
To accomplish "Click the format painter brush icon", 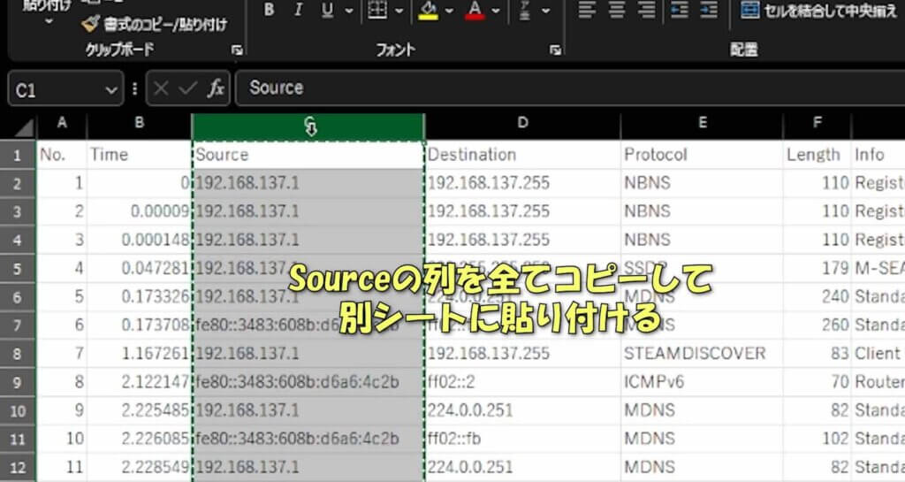I will click(x=90, y=24).
